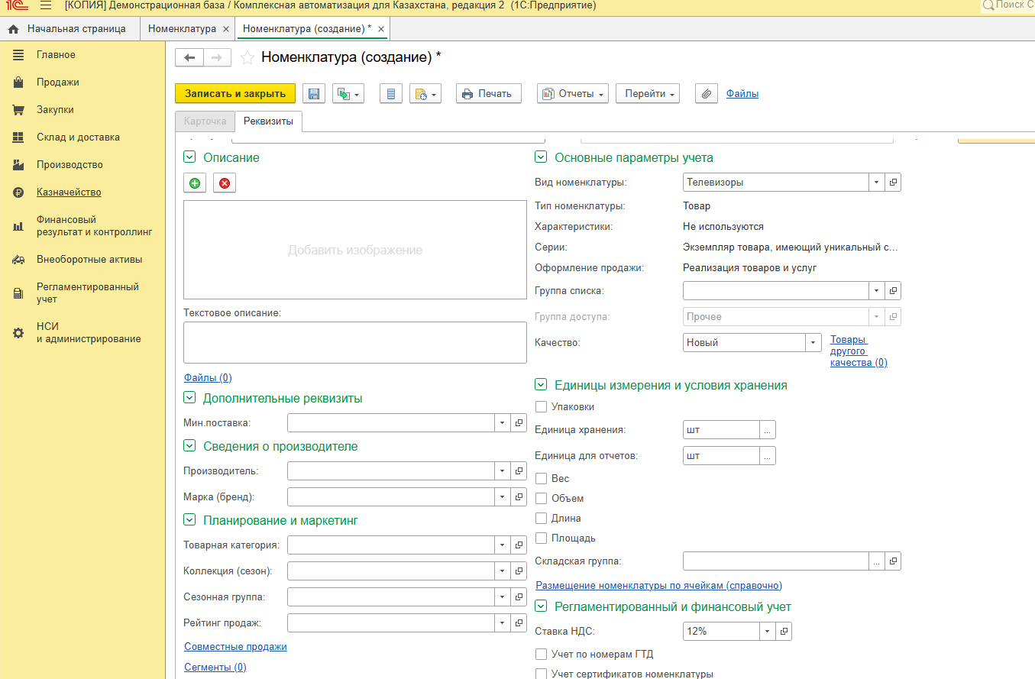Open the Качество dropdown list

813,343
